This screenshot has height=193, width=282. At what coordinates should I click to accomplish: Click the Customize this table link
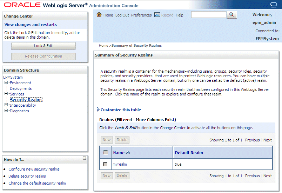[121, 110]
